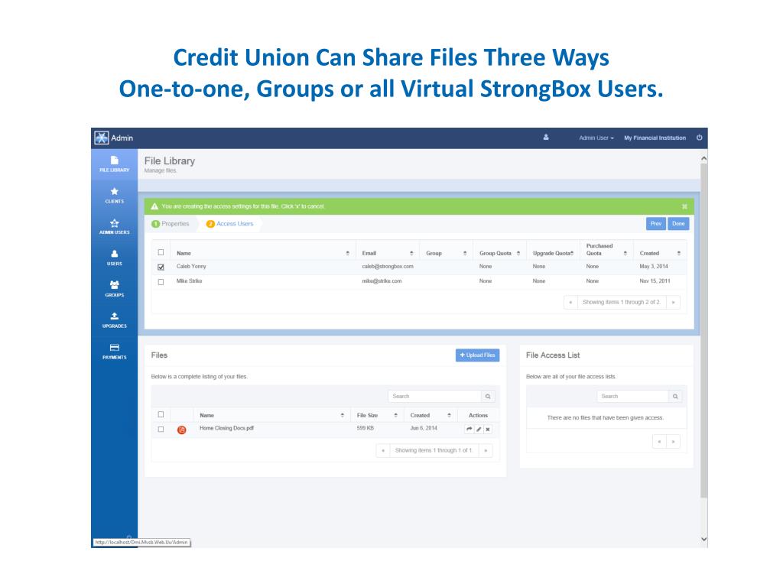Open Clients section star icon
783x587 pixels.
tap(115, 192)
